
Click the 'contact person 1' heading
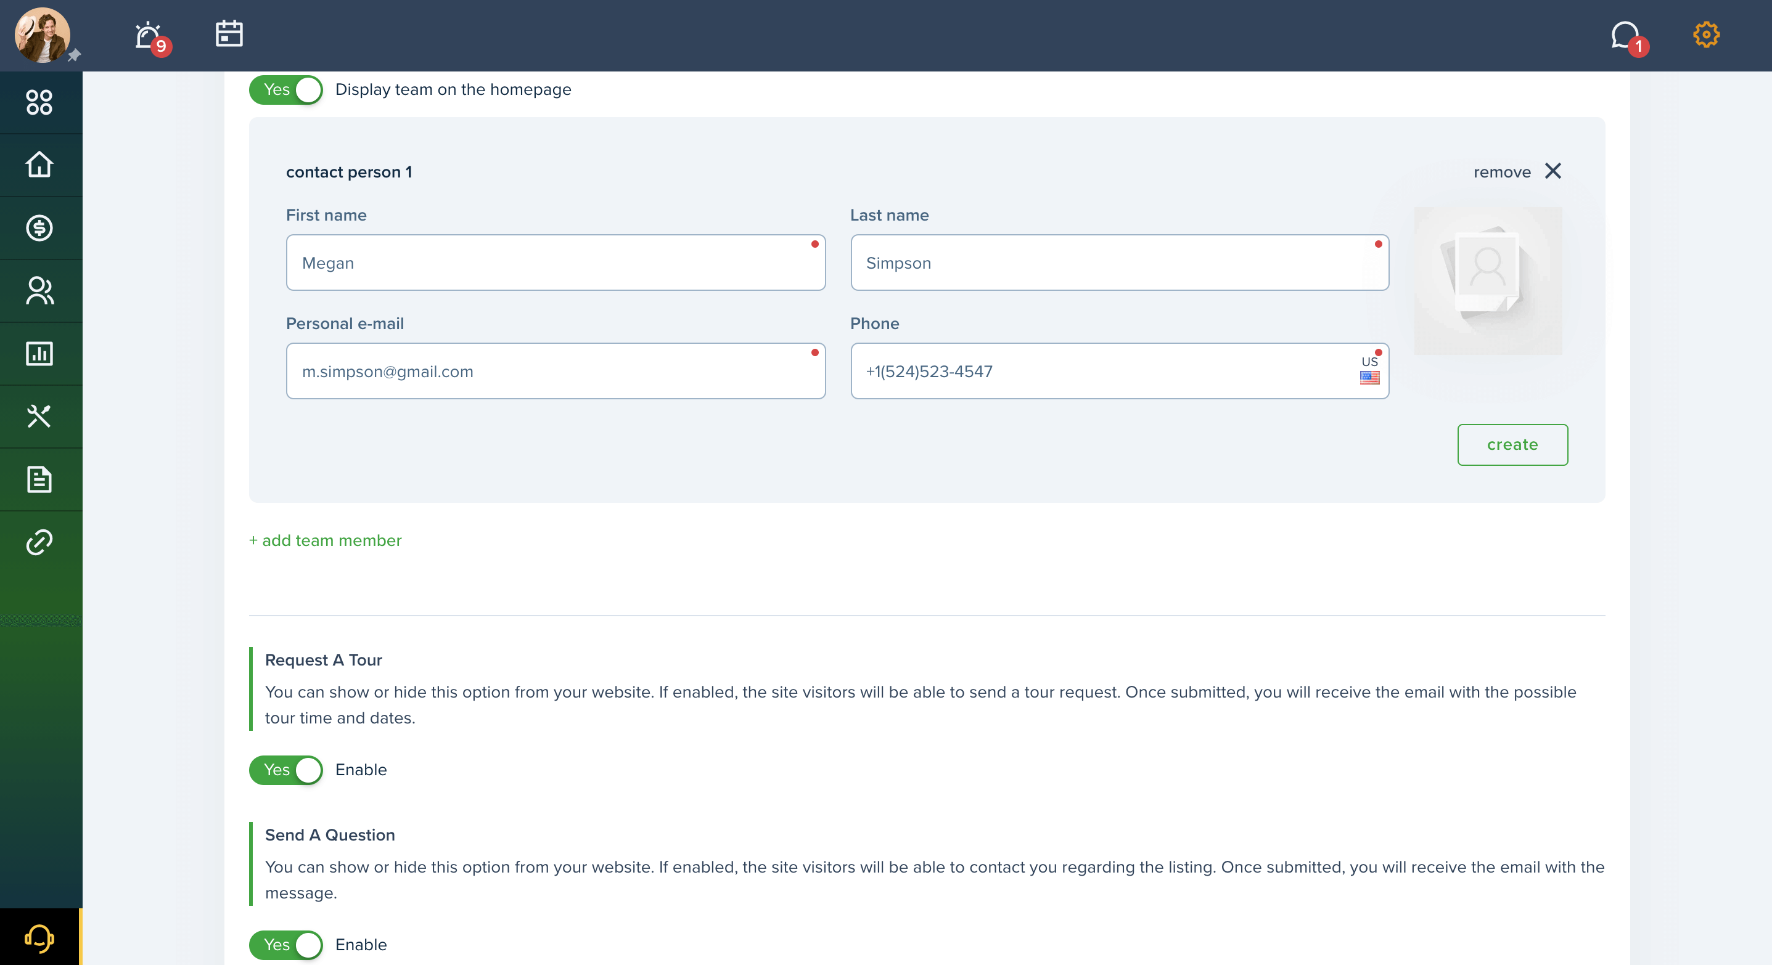(x=349, y=173)
